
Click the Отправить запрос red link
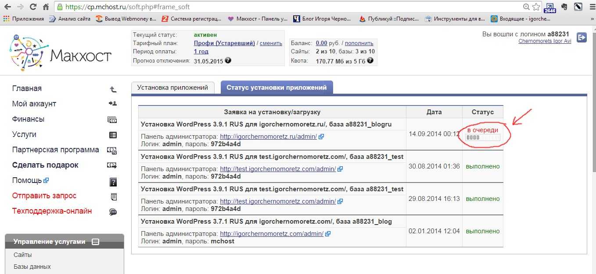44,196
